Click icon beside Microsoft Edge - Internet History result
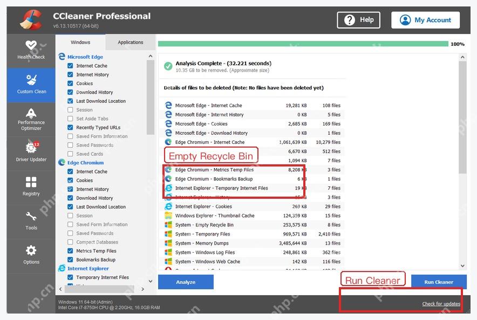The width and height of the screenshot is (477, 320). pos(168,114)
